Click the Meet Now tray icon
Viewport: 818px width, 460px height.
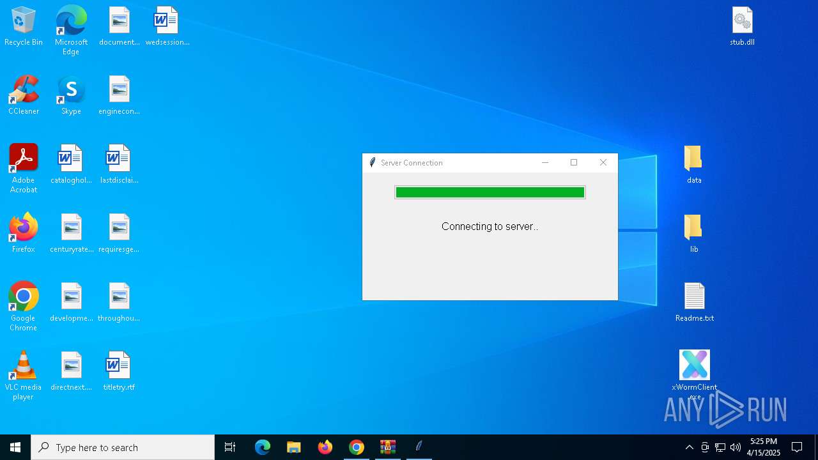pyautogui.click(x=705, y=447)
